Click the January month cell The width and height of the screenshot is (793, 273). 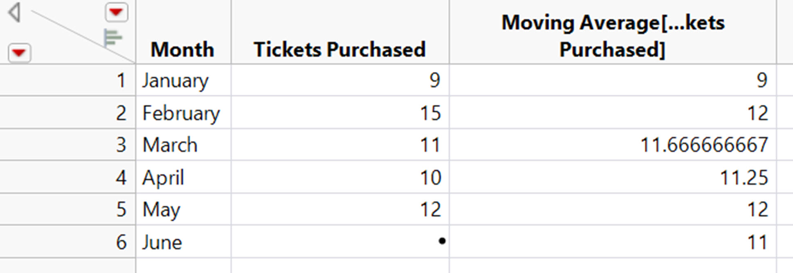[183, 80]
